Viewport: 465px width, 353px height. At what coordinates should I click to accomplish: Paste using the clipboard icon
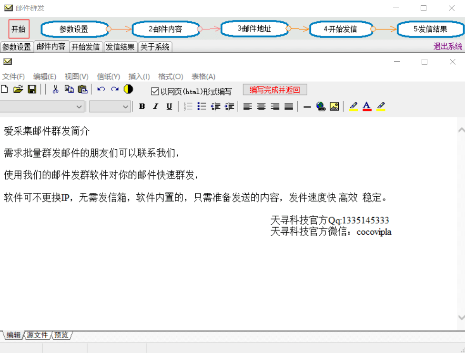coord(83,89)
